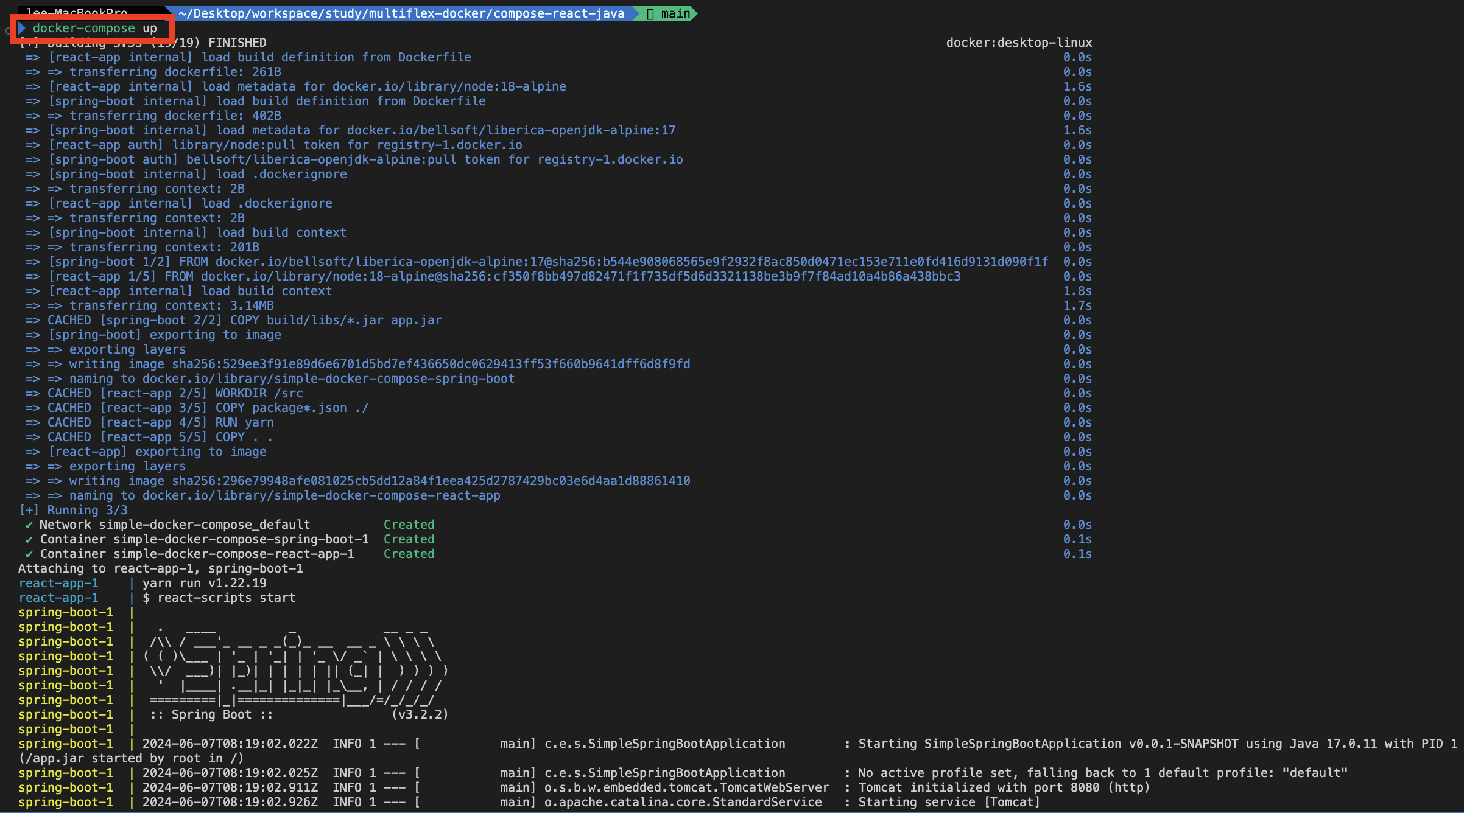The width and height of the screenshot is (1464, 813).
Task: Click the docker-compose up command text
Action: [94, 28]
